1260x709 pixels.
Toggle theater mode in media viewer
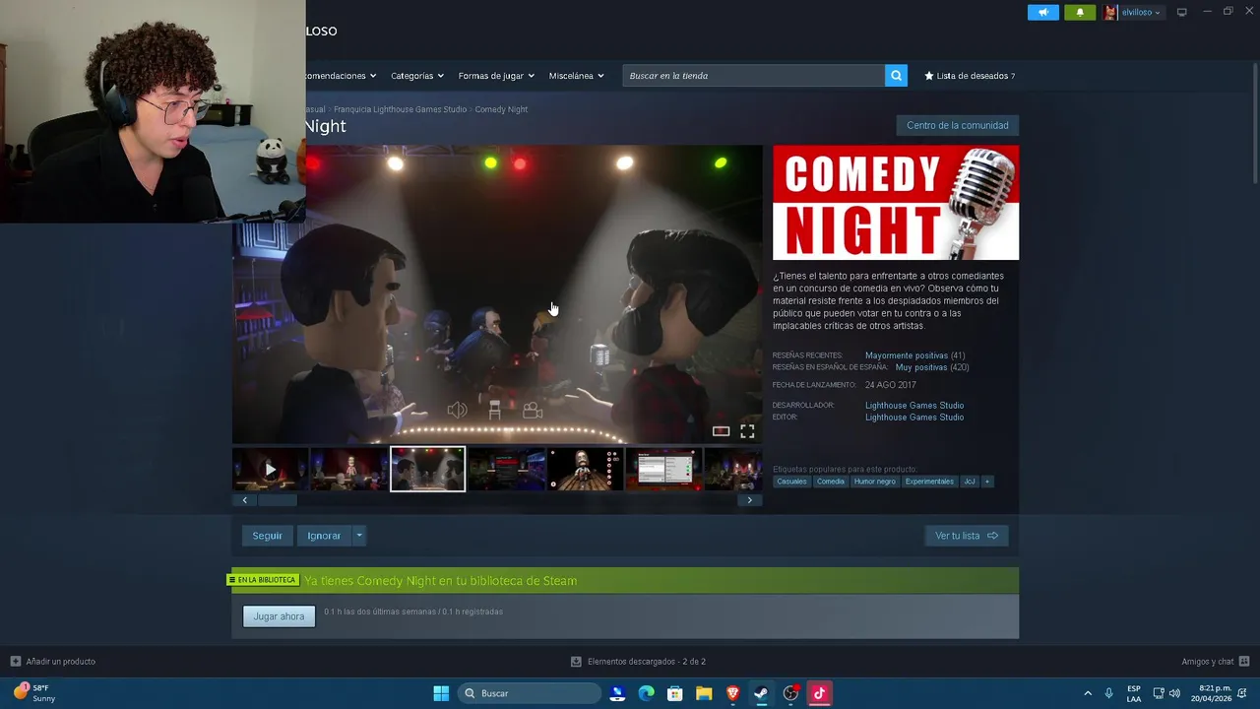tap(721, 431)
